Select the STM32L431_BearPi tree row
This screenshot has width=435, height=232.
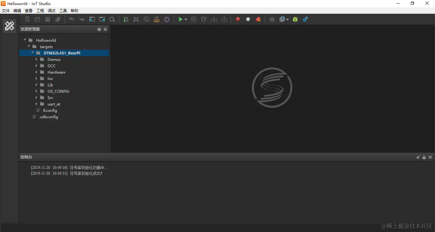pyautogui.click(x=64, y=53)
